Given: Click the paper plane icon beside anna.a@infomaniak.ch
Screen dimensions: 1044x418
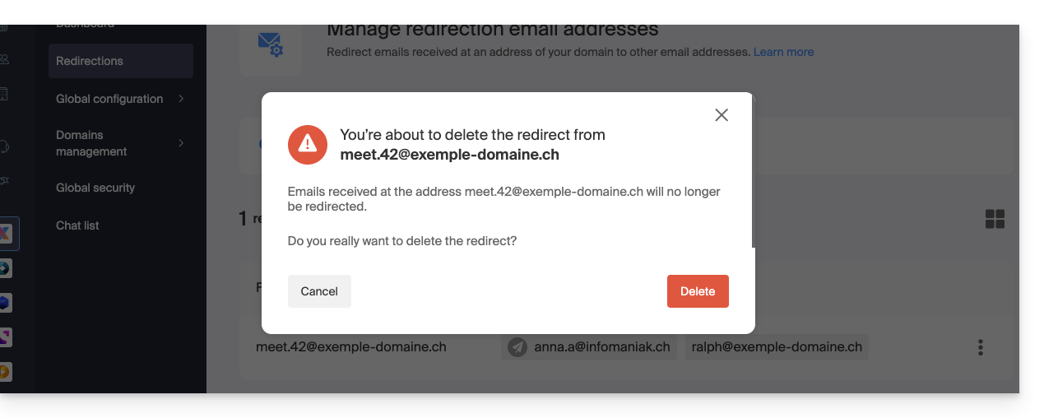Looking at the screenshot, I should point(517,347).
